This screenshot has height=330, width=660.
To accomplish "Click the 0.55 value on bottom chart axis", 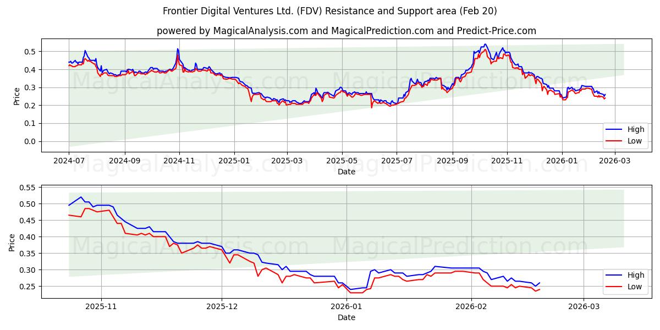I will click(x=28, y=188).
